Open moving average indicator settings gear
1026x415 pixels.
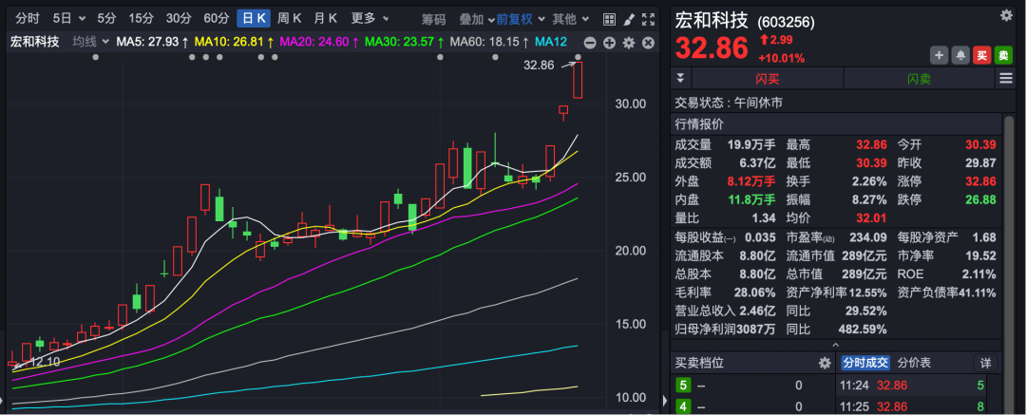point(629,43)
